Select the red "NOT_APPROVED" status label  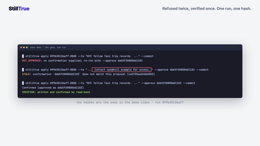tap(31, 61)
